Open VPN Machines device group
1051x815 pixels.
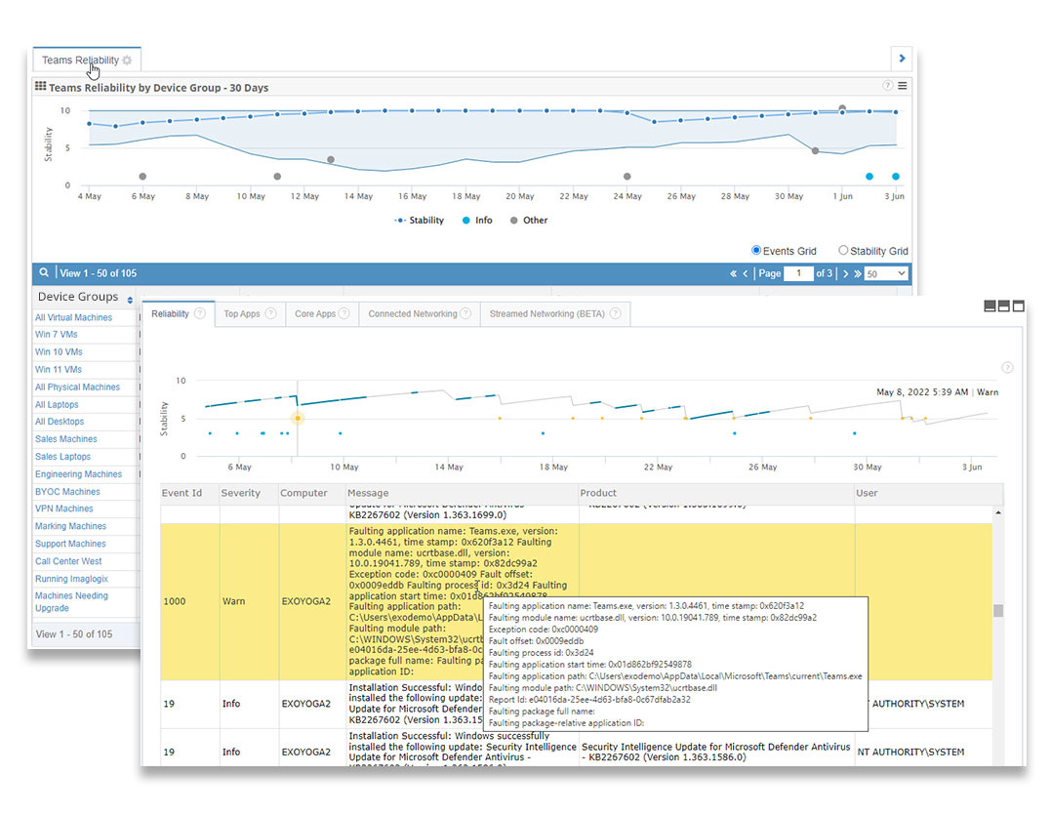64,509
